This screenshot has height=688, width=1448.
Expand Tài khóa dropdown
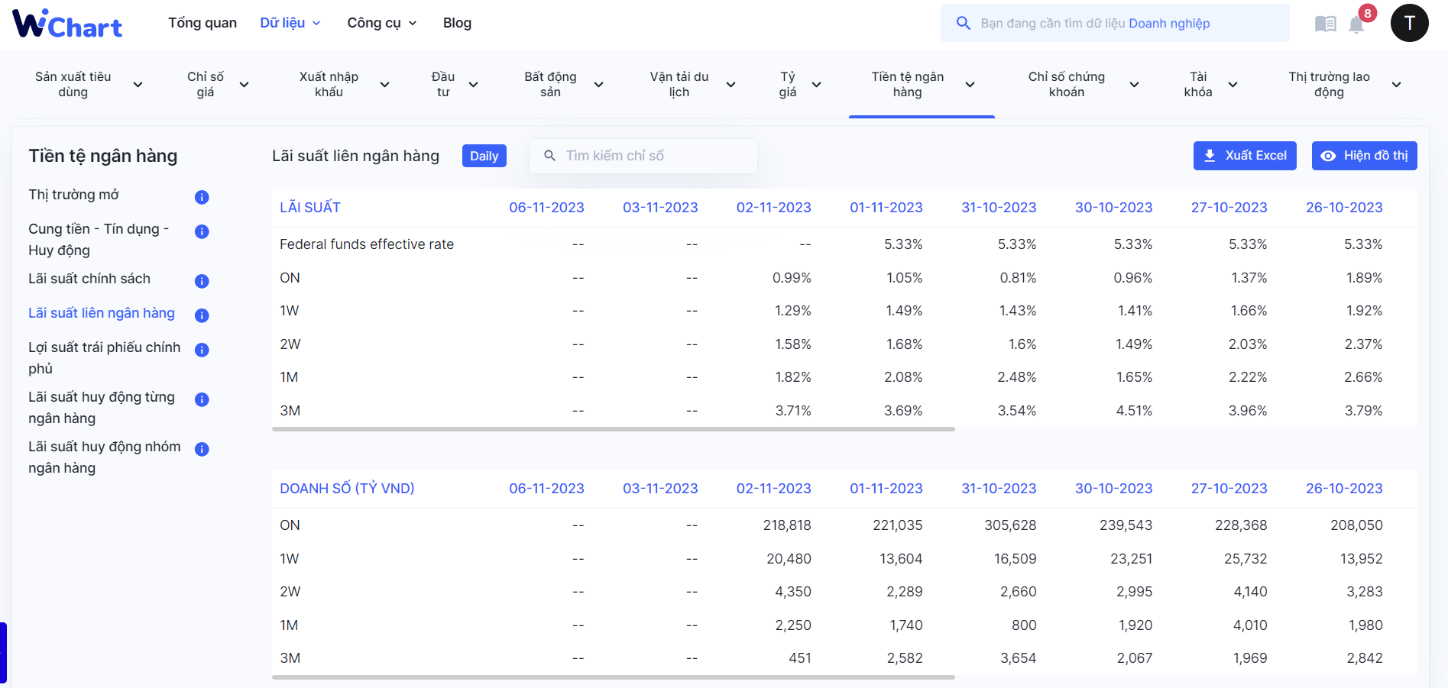point(1233,85)
